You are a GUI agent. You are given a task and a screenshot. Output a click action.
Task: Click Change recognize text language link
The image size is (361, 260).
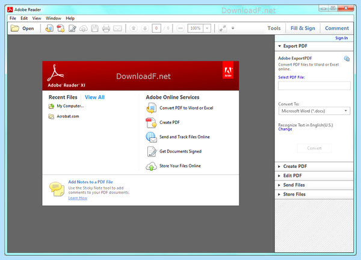(x=285, y=129)
